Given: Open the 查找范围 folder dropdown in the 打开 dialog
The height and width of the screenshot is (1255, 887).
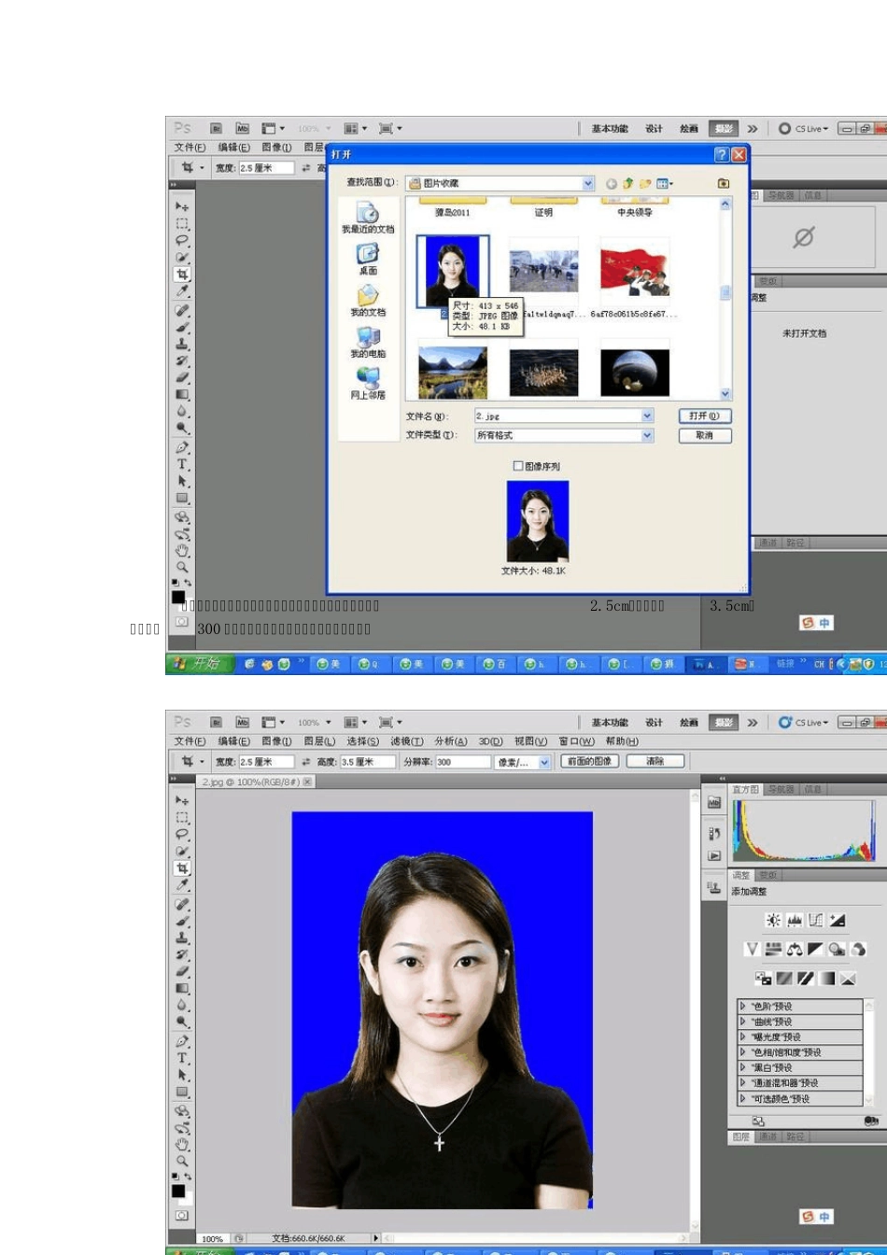Looking at the screenshot, I should point(588,184).
